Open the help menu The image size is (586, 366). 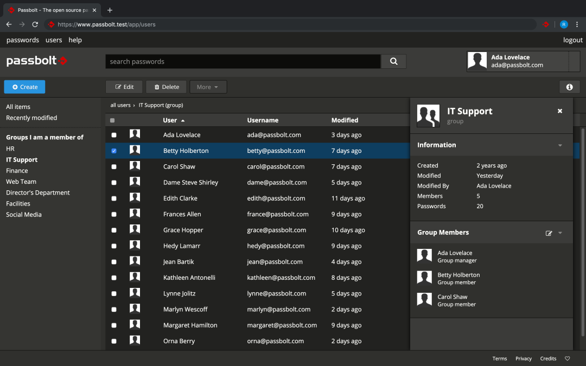[75, 40]
